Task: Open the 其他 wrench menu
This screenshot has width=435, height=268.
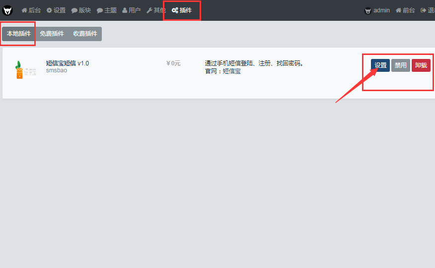Action: click(156, 10)
